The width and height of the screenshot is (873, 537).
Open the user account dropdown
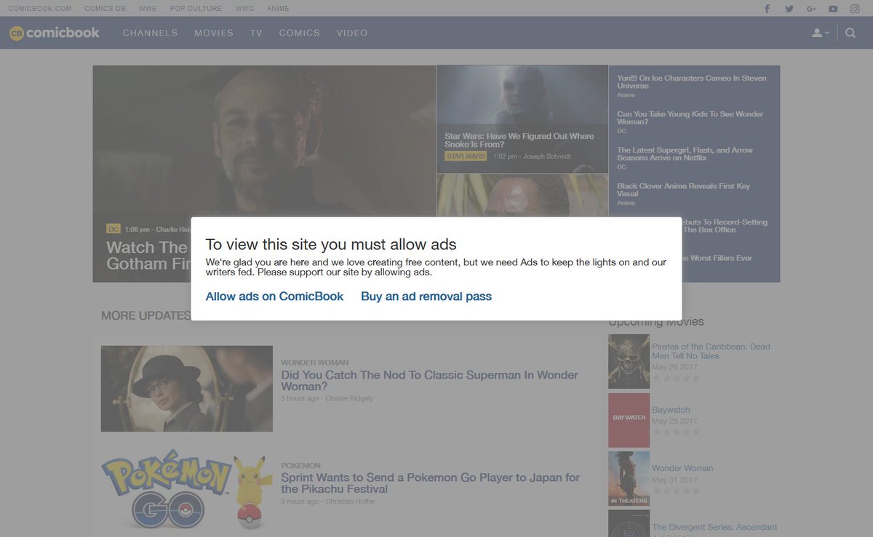point(821,33)
